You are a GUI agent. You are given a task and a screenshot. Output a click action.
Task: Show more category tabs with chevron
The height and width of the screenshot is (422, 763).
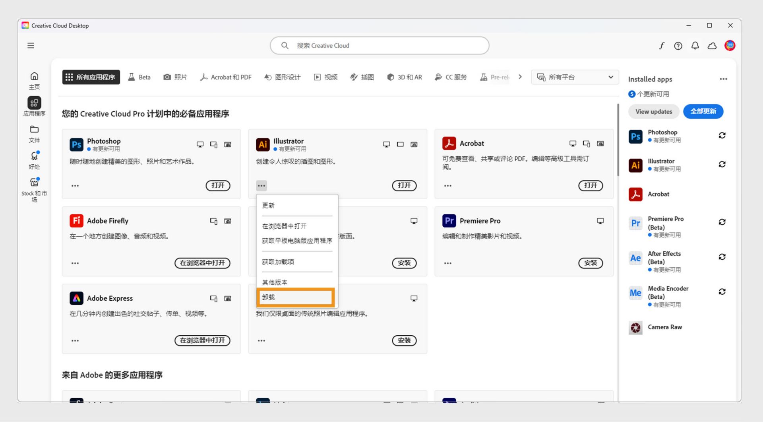520,77
